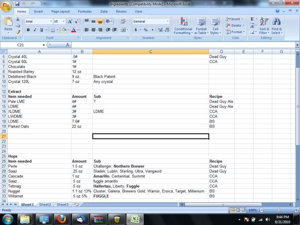Image resolution: width=300 pixels, height=225 pixels.
Task: Activate the Format Painter
Action: tap(18, 32)
